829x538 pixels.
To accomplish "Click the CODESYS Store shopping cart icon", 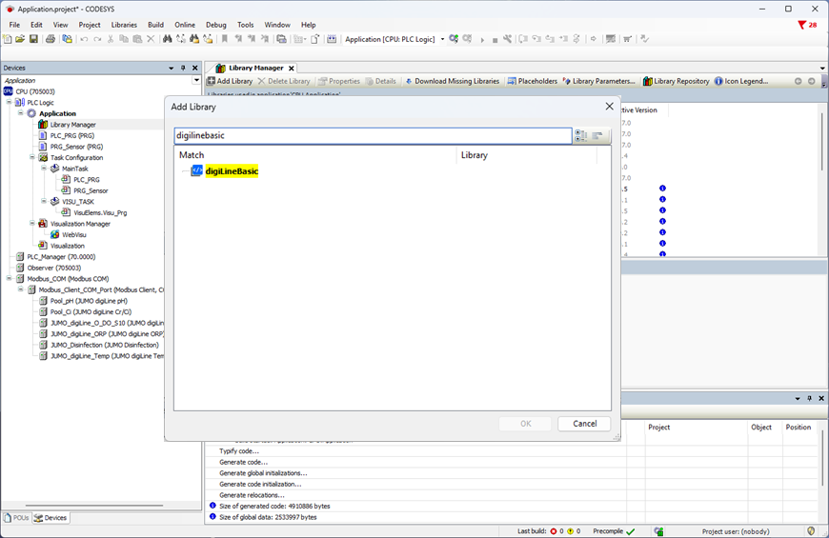I will tap(628, 39).
